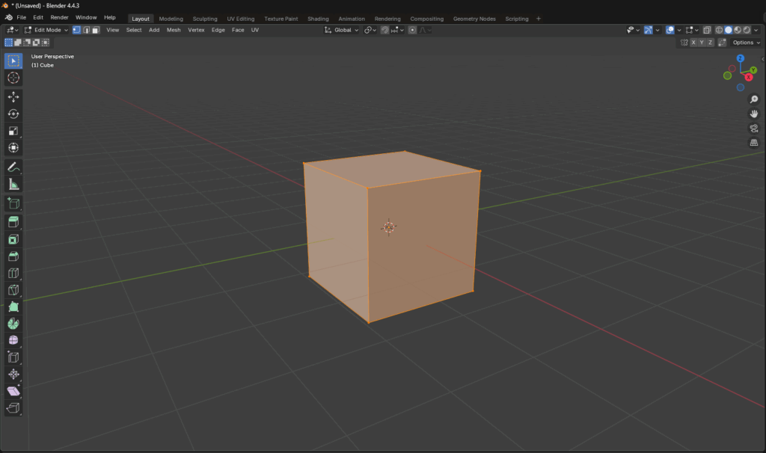
Task: Expand the gizmo options arrow
Action: (658, 30)
